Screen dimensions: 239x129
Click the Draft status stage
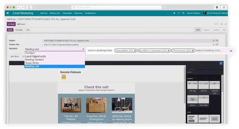point(198,30)
